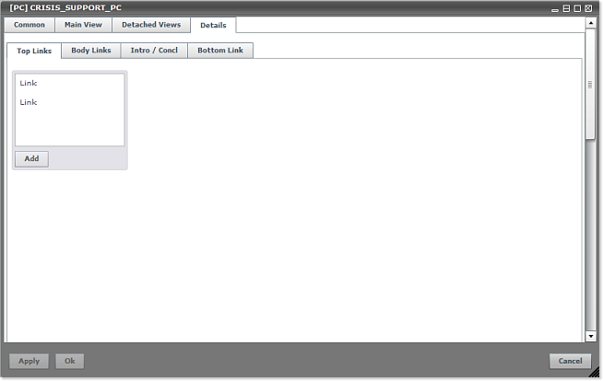Maximize the CRISIS_SUPPORT_PC window
This screenshot has width=603, height=381.
click(577, 8)
